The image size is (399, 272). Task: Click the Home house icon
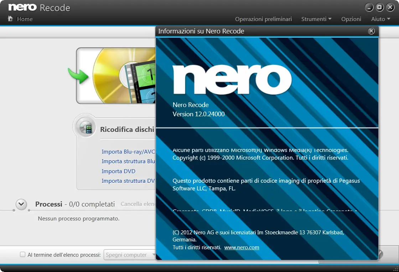pyautogui.click(x=10, y=19)
